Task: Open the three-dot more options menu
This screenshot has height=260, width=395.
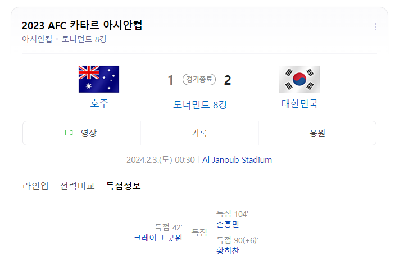Action: [x=375, y=27]
